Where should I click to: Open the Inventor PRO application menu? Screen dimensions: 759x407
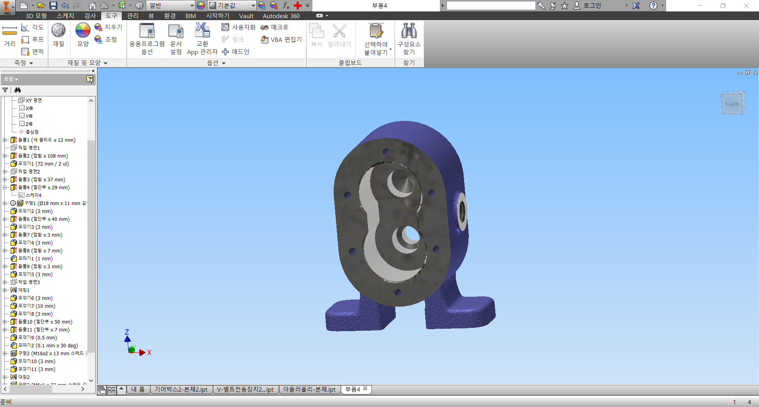click(8, 8)
